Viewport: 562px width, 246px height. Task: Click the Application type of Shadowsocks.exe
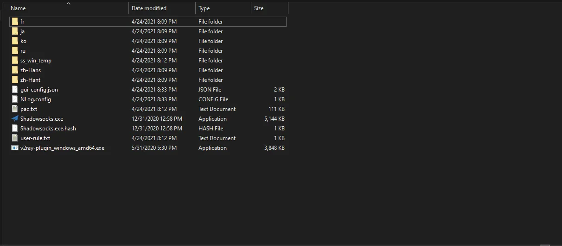point(213,119)
